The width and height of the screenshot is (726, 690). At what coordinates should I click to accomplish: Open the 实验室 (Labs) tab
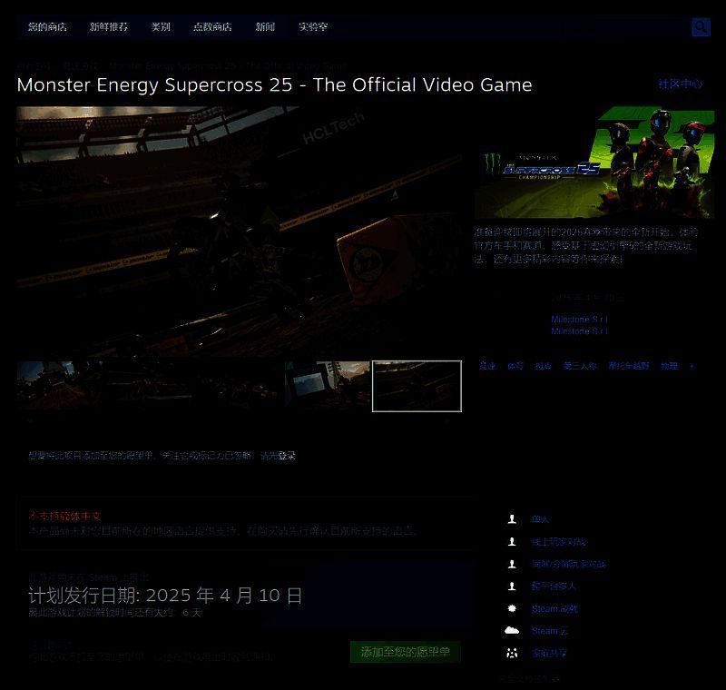[x=313, y=27]
